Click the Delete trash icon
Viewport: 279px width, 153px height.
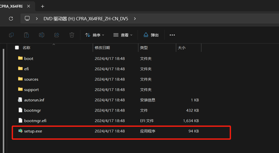(72, 35)
